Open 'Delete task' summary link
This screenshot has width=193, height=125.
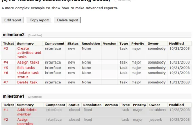27,82
